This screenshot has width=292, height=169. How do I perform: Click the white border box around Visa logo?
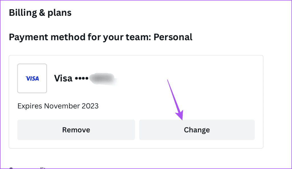tap(32, 78)
